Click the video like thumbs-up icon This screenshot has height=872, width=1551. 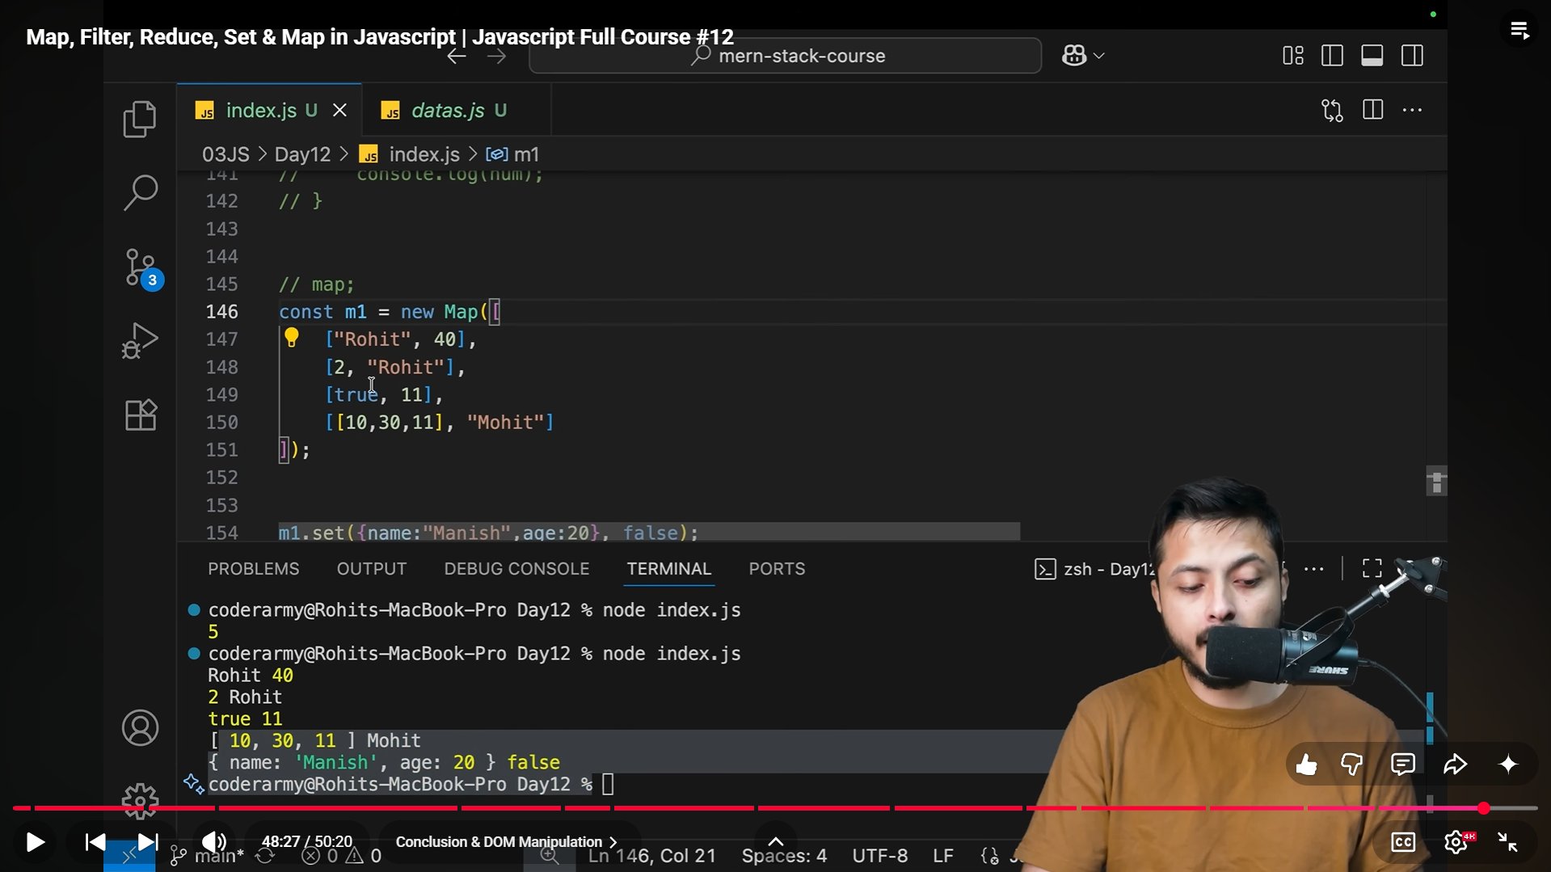pyautogui.click(x=1306, y=765)
